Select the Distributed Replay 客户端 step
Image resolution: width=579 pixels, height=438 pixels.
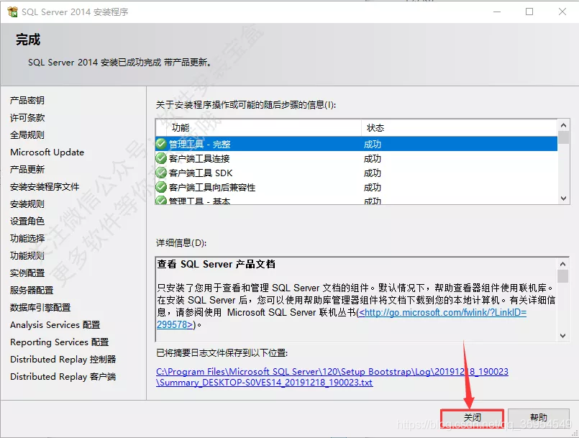63,377
